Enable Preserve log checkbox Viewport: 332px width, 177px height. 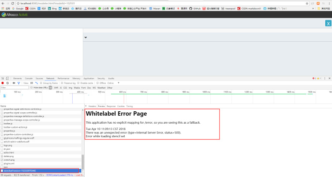[62, 83]
